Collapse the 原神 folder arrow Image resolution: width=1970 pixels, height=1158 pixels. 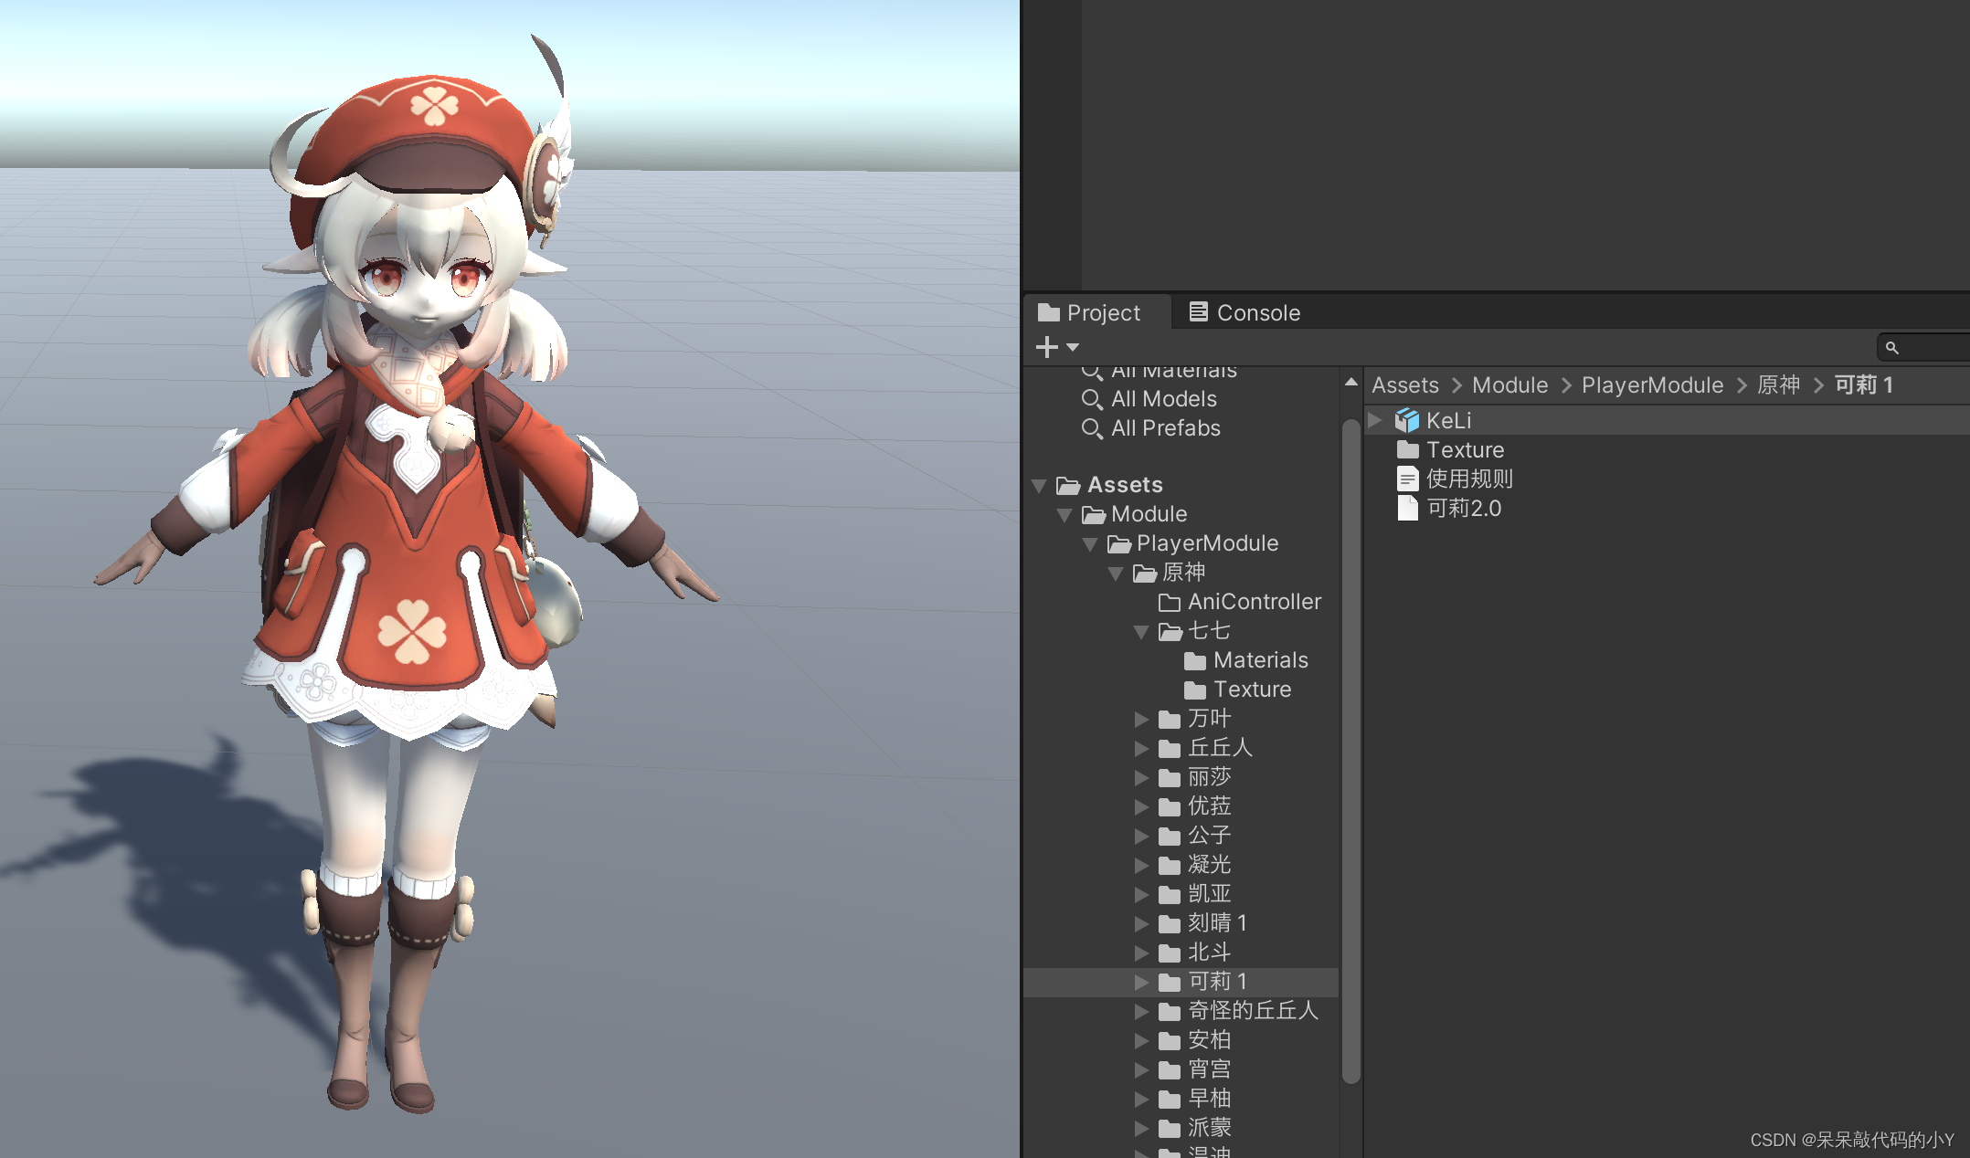(1116, 574)
